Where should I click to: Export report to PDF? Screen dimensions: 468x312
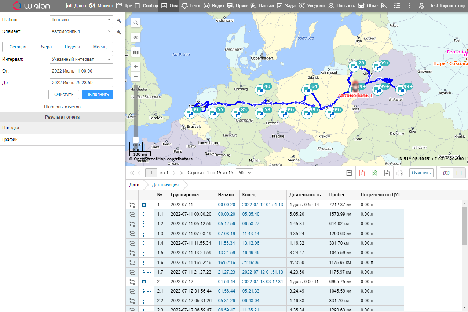(362, 173)
